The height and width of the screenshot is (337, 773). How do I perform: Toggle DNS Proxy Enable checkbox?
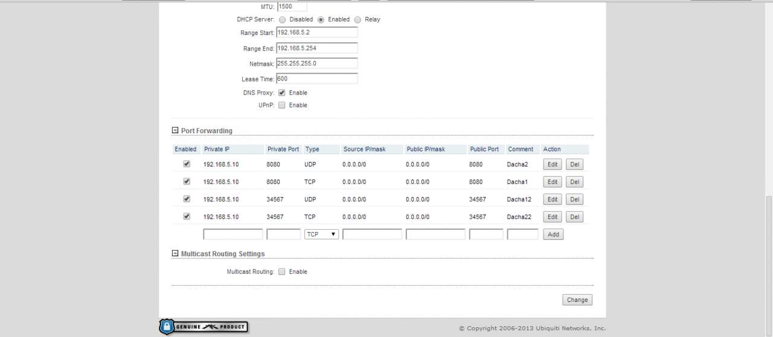282,93
